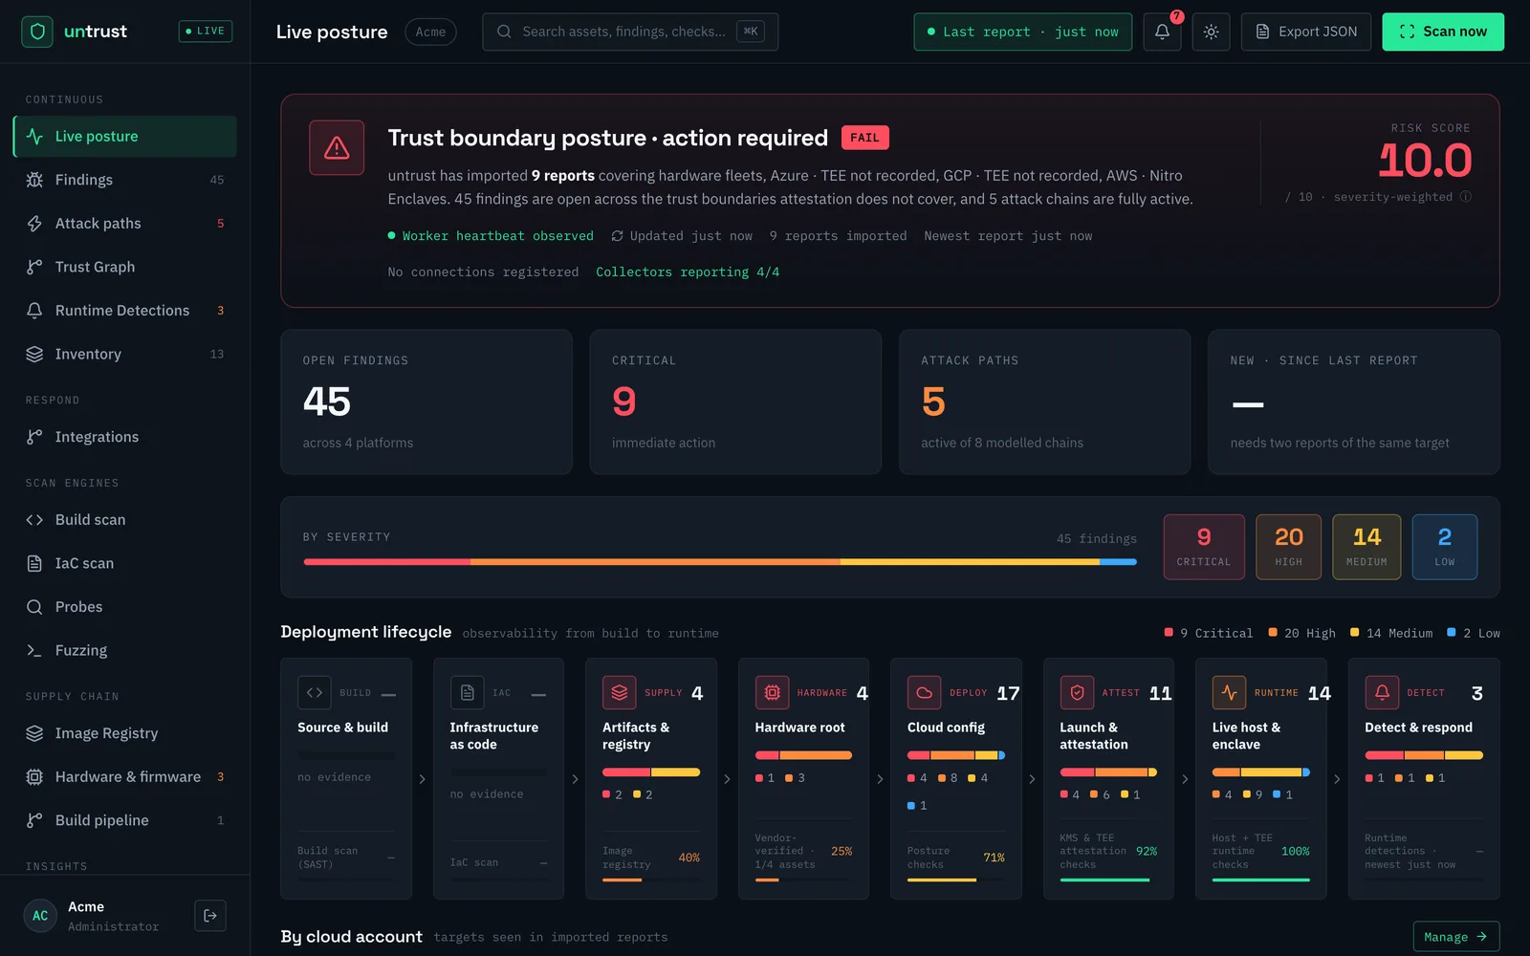Open the Critical 9 card
1530x956 pixels.
(735, 402)
